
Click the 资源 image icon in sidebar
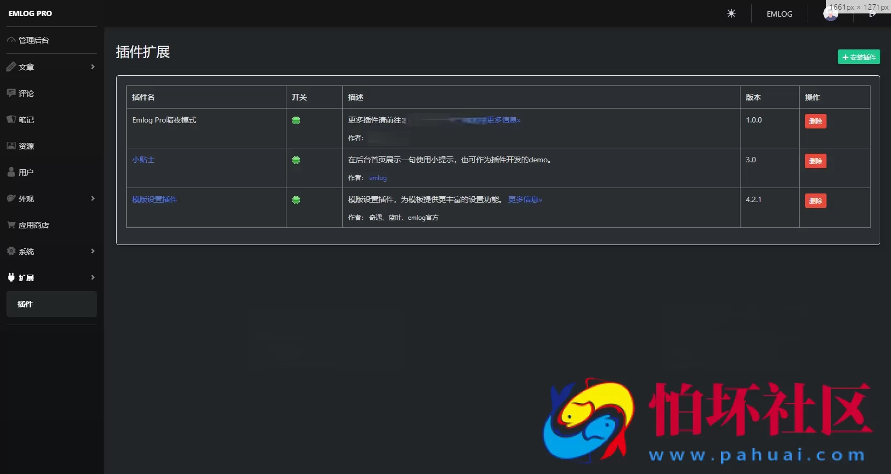click(x=11, y=146)
